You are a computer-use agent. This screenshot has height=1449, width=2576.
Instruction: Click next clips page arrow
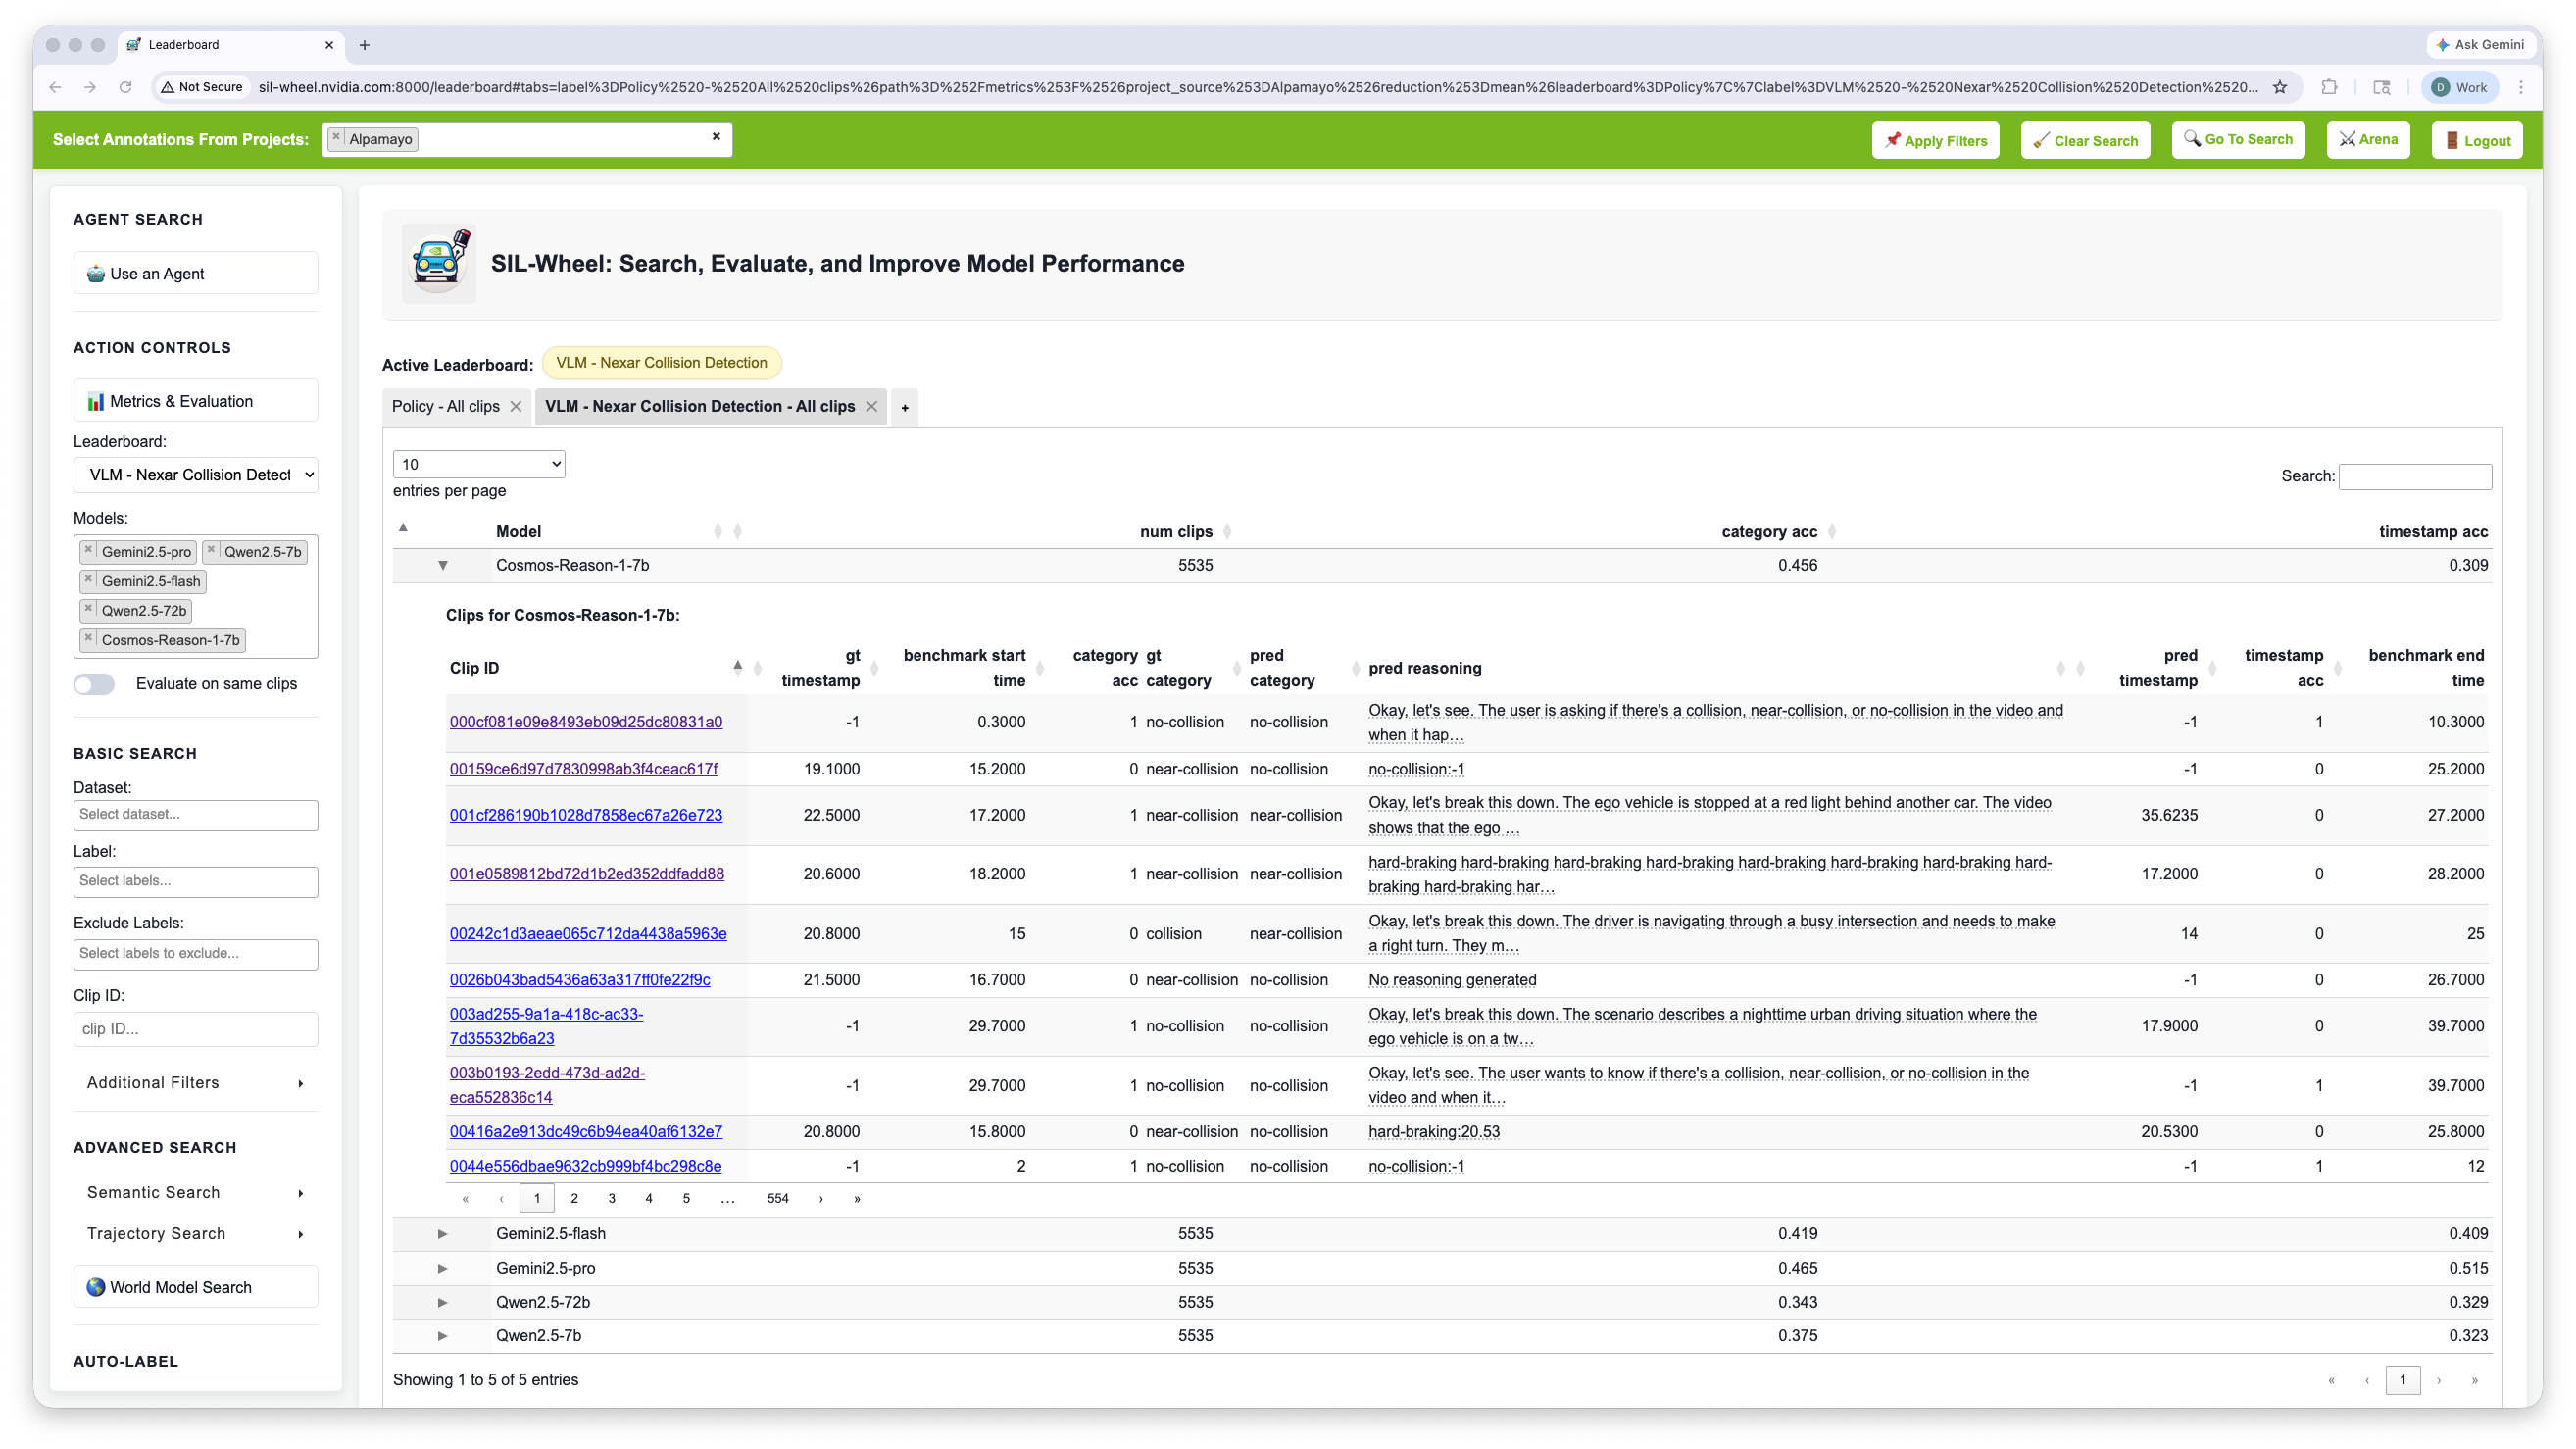click(x=821, y=1198)
